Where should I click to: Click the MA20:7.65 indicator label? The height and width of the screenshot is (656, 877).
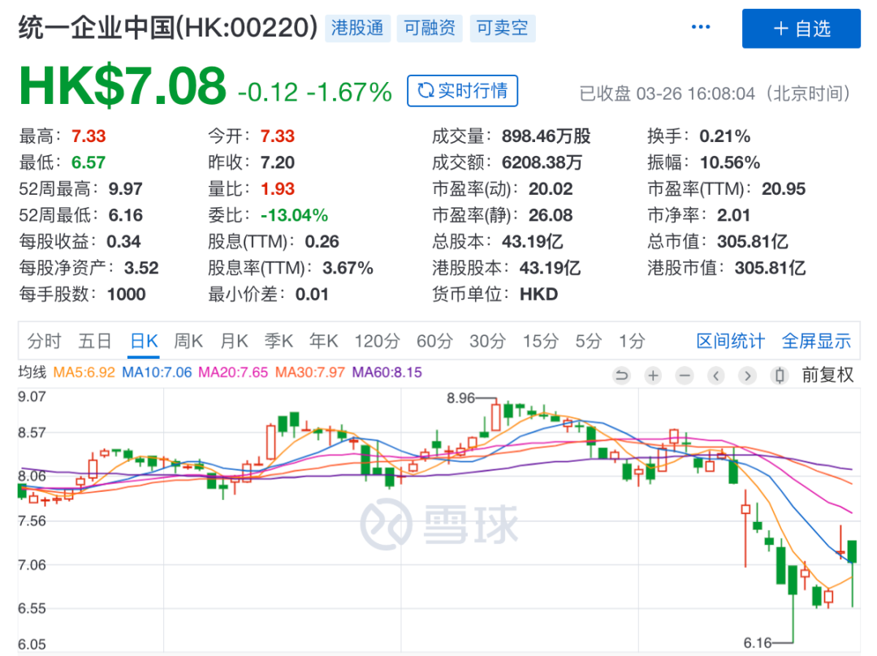[233, 373]
